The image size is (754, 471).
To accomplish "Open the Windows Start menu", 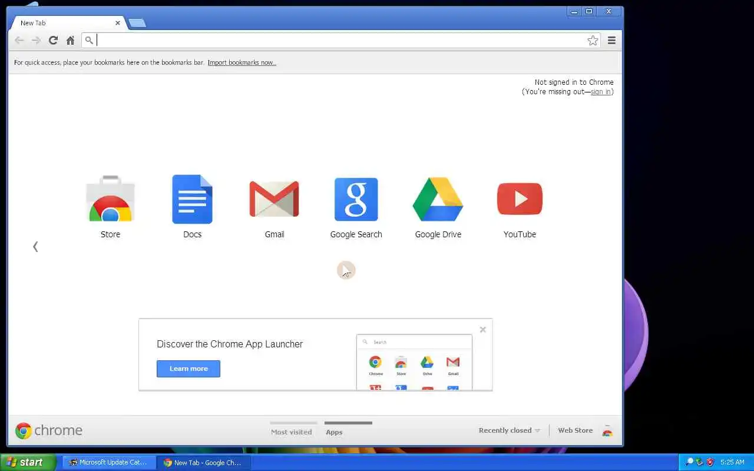I will [x=28, y=462].
